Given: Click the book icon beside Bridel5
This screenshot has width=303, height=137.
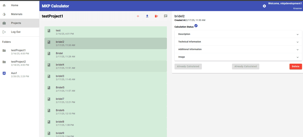Looking at the screenshot, I should tap(49, 88).
